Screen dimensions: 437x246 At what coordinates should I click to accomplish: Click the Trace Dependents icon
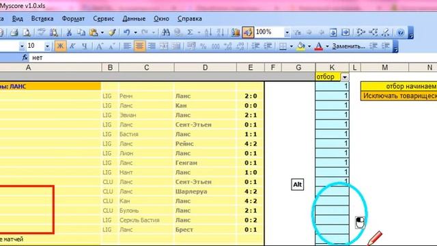(x=373, y=33)
